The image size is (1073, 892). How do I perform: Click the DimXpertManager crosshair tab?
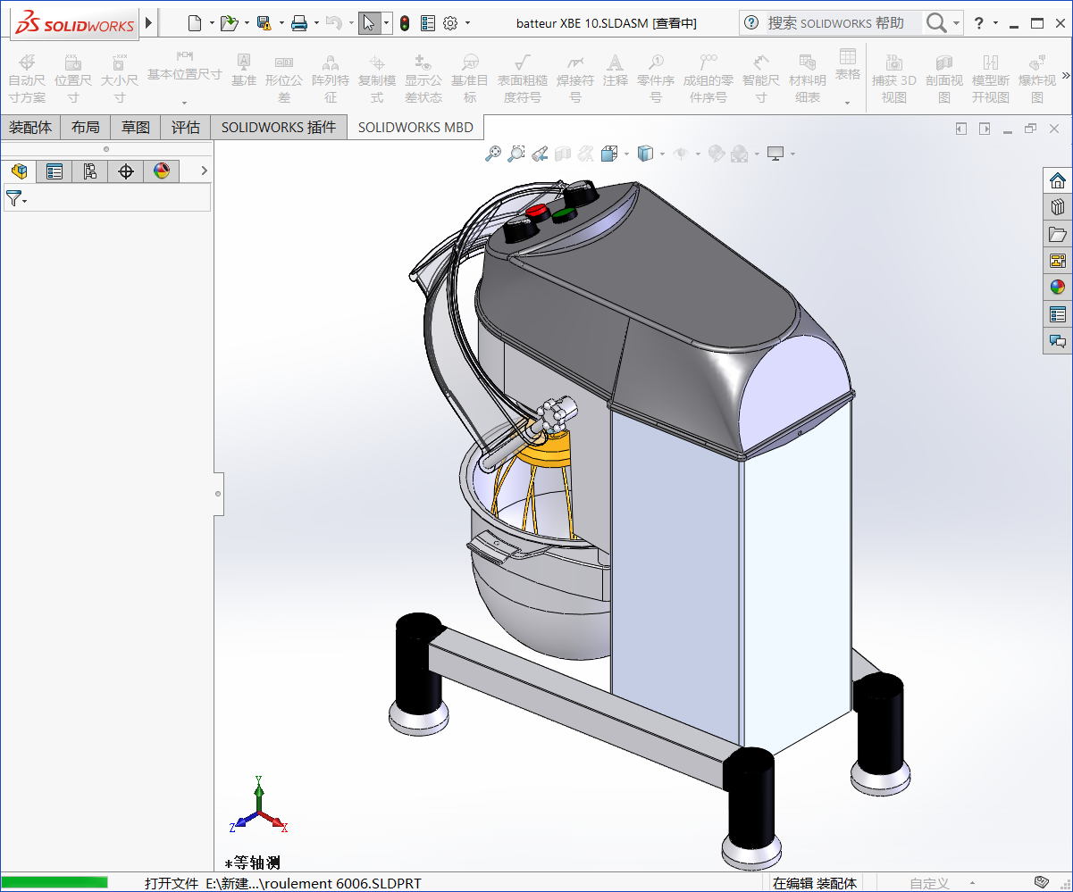click(126, 171)
